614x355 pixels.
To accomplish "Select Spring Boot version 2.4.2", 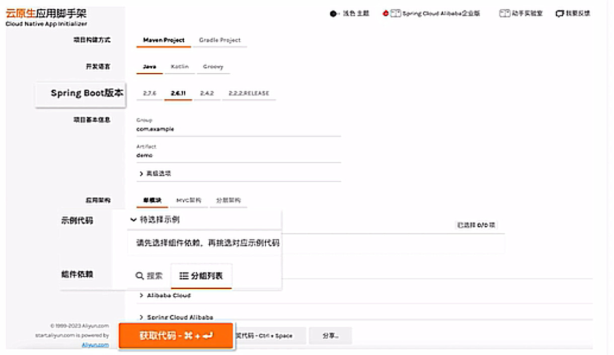I will tap(207, 93).
